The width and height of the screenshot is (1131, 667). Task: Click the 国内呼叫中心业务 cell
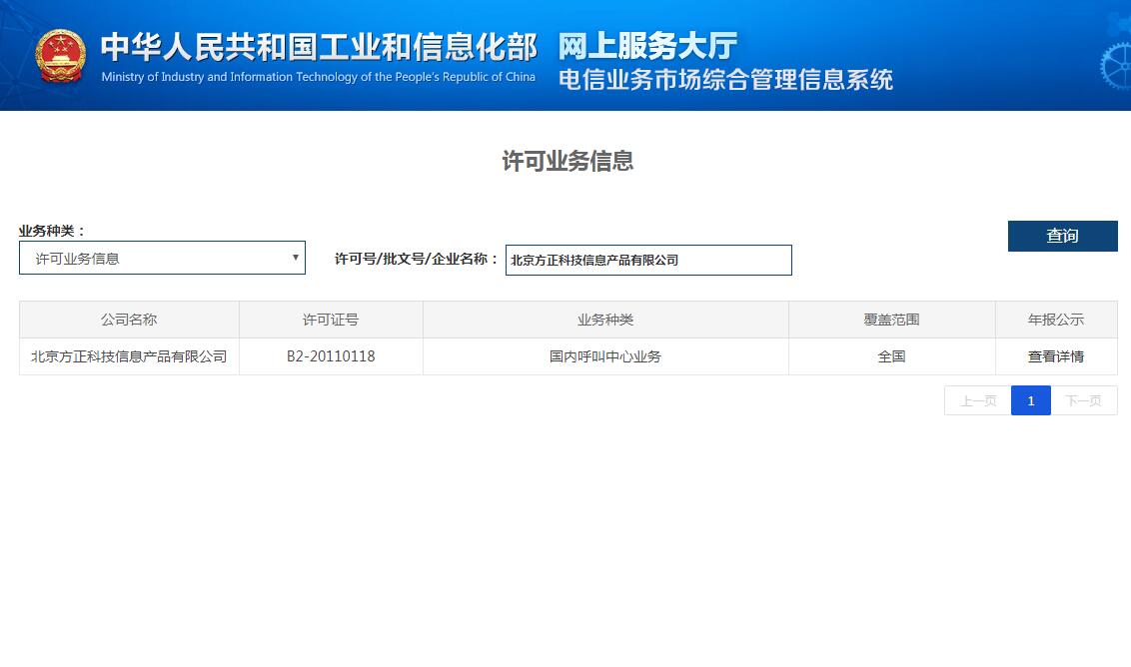coord(605,356)
